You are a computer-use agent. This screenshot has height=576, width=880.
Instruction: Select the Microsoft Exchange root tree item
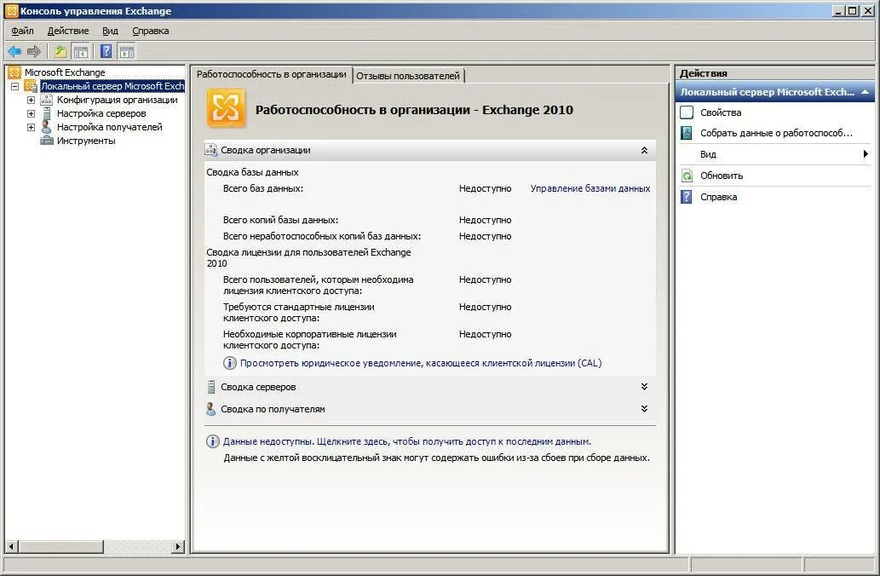tap(65, 72)
